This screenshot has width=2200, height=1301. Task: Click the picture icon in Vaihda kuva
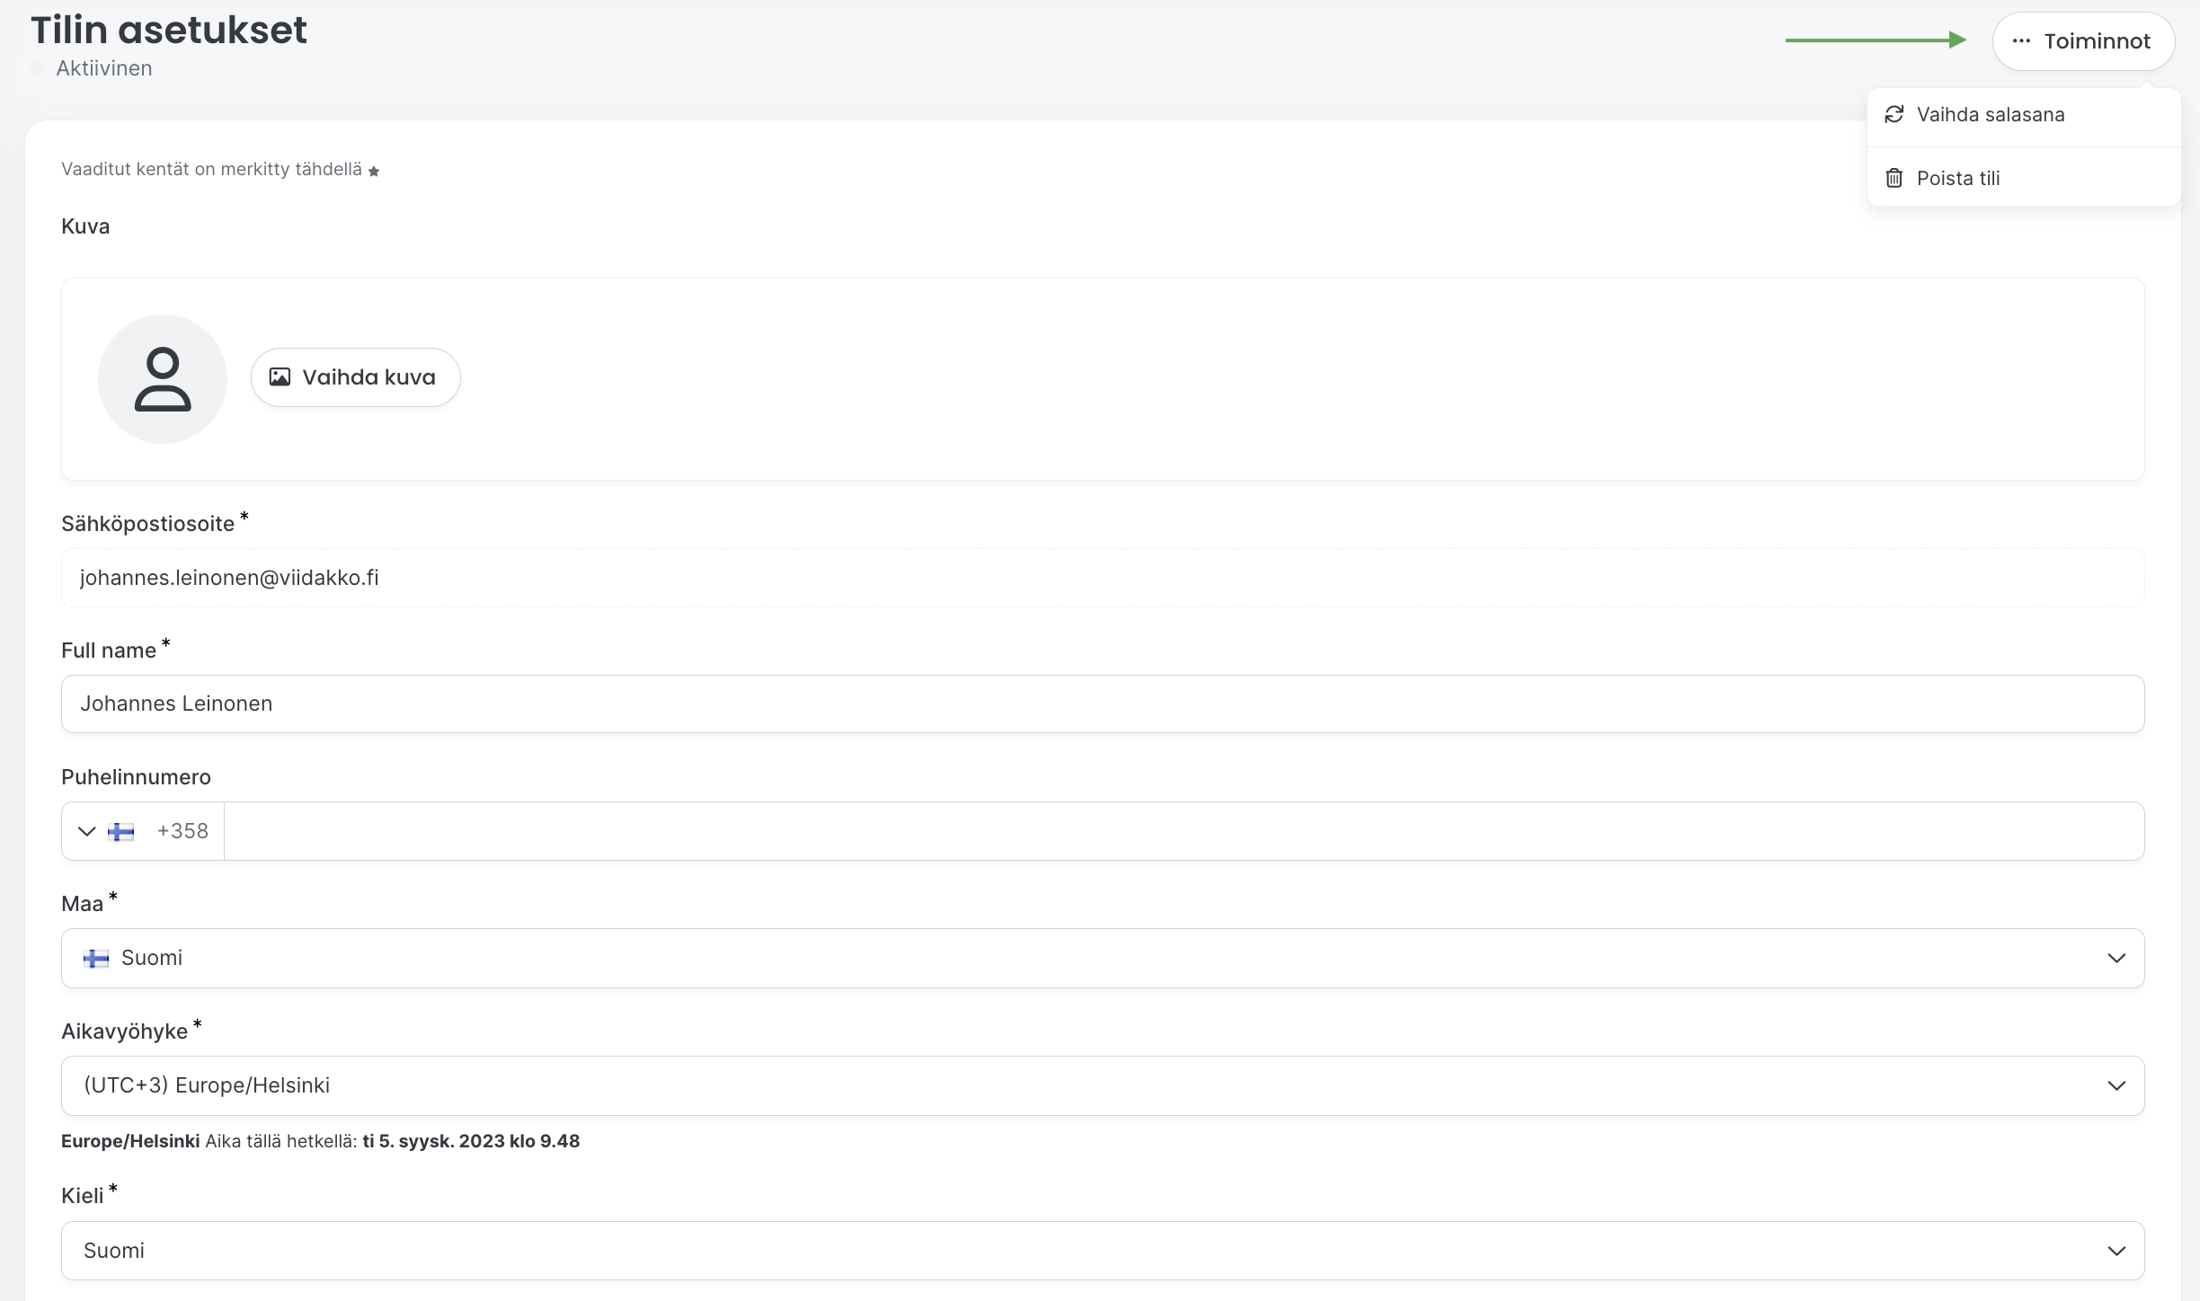click(x=280, y=377)
